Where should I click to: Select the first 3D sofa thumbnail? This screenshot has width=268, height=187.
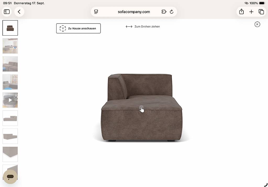pyautogui.click(x=10, y=28)
